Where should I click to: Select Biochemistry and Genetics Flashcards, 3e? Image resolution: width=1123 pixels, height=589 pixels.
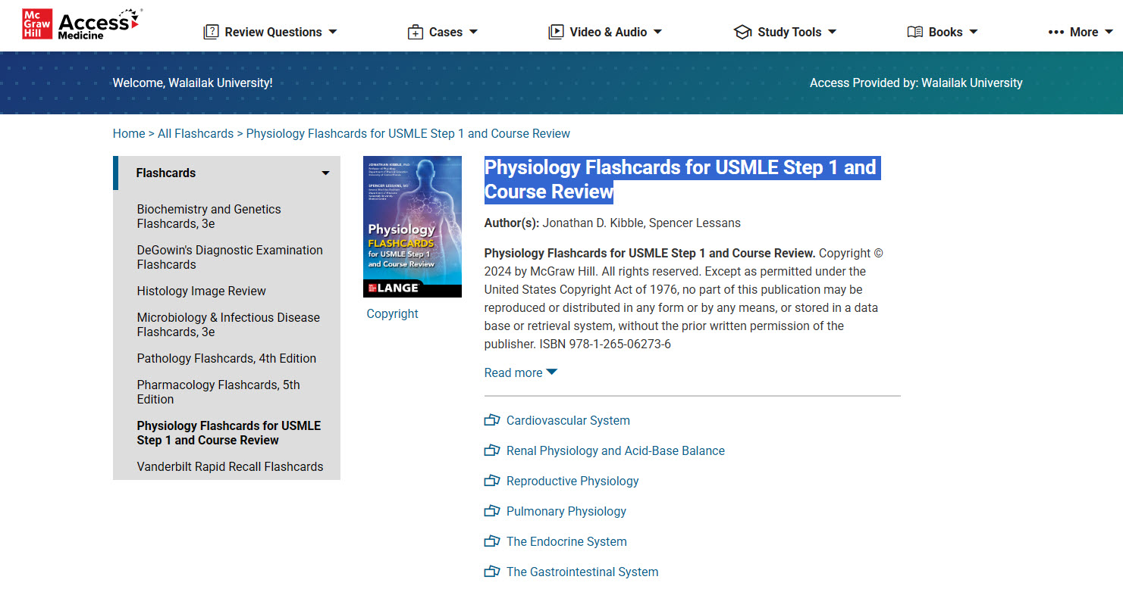tap(209, 217)
